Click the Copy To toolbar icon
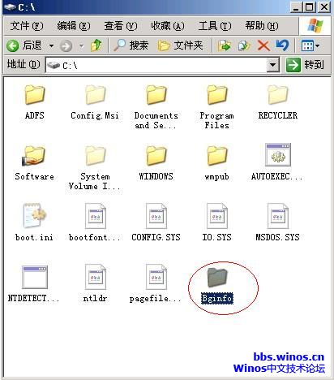 click(244, 45)
